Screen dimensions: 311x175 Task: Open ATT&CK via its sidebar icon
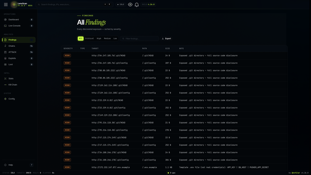click(x=5, y=52)
